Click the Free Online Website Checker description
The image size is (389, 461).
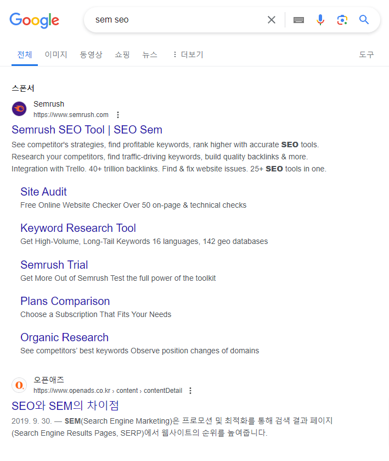(x=133, y=205)
